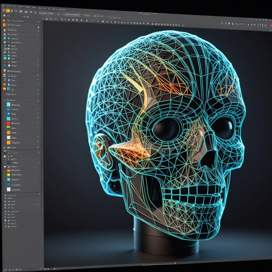The image size is (272, 272).
Task: Click the circle record icon in the top toolbar
Action: (64, 15)
